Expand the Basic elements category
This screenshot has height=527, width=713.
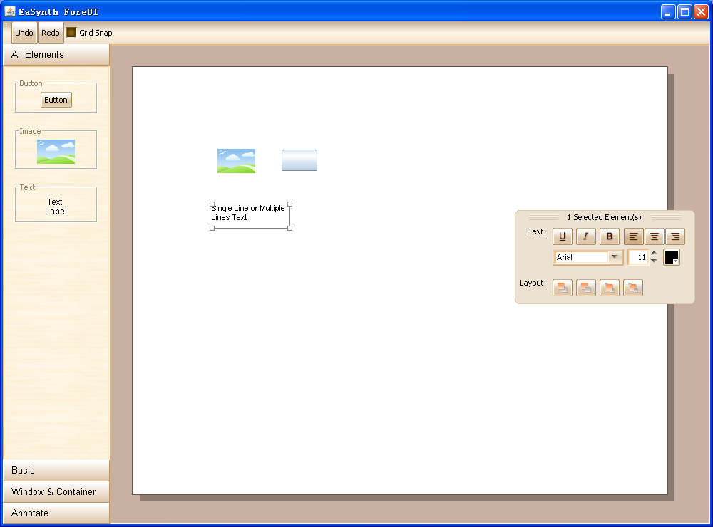click(x=56, y=470)
